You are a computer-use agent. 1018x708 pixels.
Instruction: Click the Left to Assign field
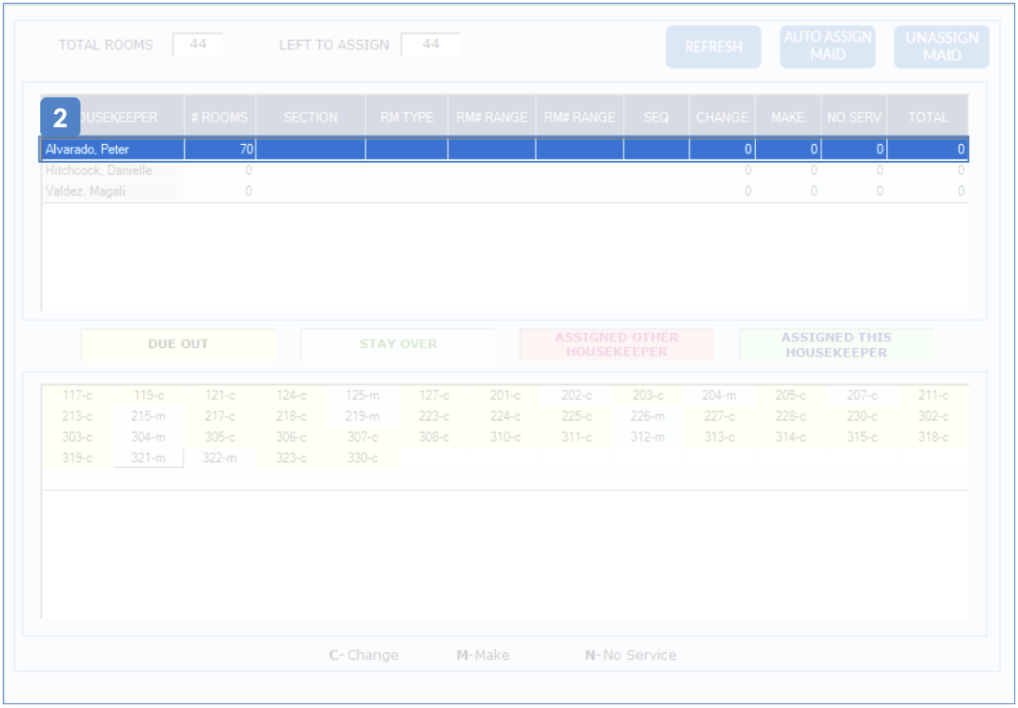pyautogui.click(x=429, y=45)
